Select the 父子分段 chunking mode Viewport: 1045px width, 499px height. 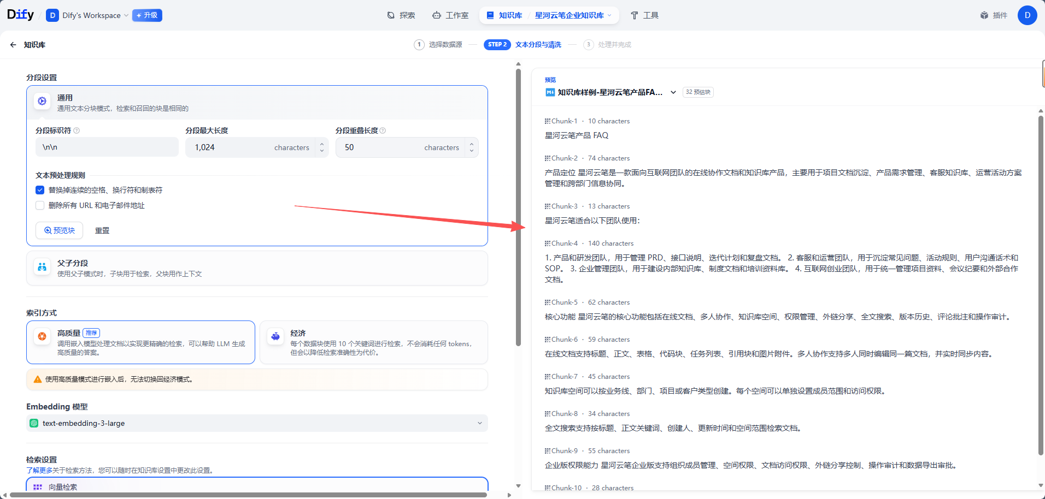pos(257,268)
